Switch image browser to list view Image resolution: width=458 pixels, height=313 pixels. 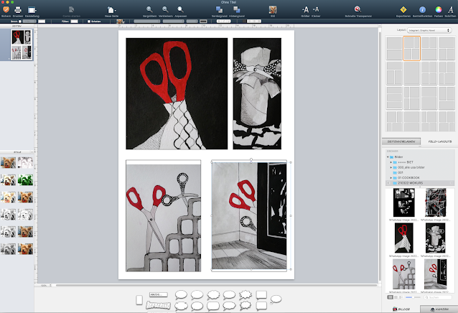click(x=401, y=297)
